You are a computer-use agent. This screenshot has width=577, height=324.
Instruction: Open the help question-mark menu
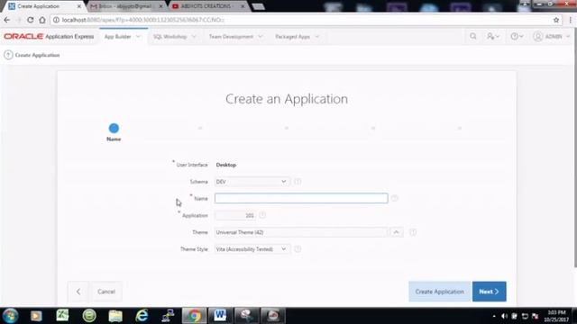517,36
